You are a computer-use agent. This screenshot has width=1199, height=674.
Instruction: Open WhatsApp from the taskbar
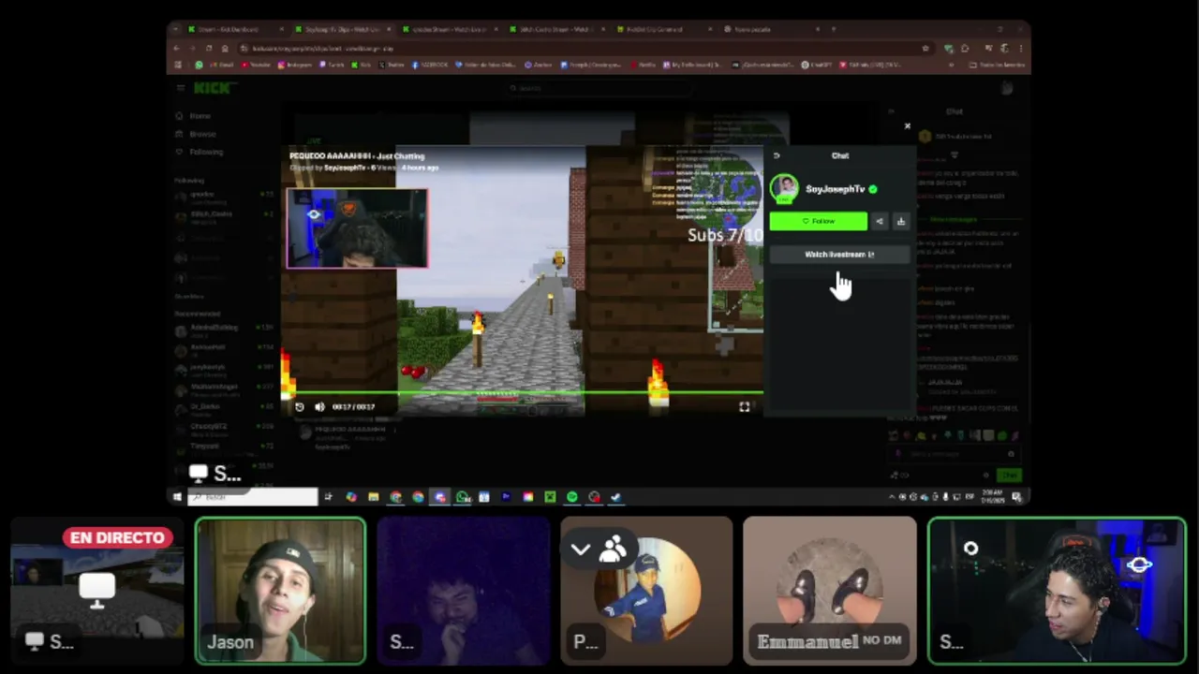click(x=463, y=497)
